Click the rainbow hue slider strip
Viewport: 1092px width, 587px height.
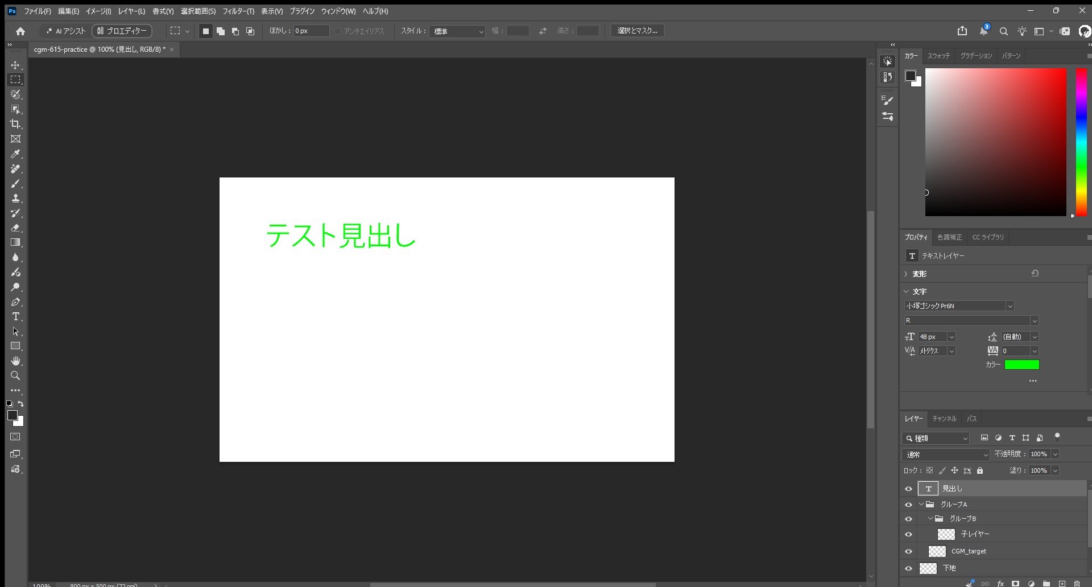(1081, 142)
